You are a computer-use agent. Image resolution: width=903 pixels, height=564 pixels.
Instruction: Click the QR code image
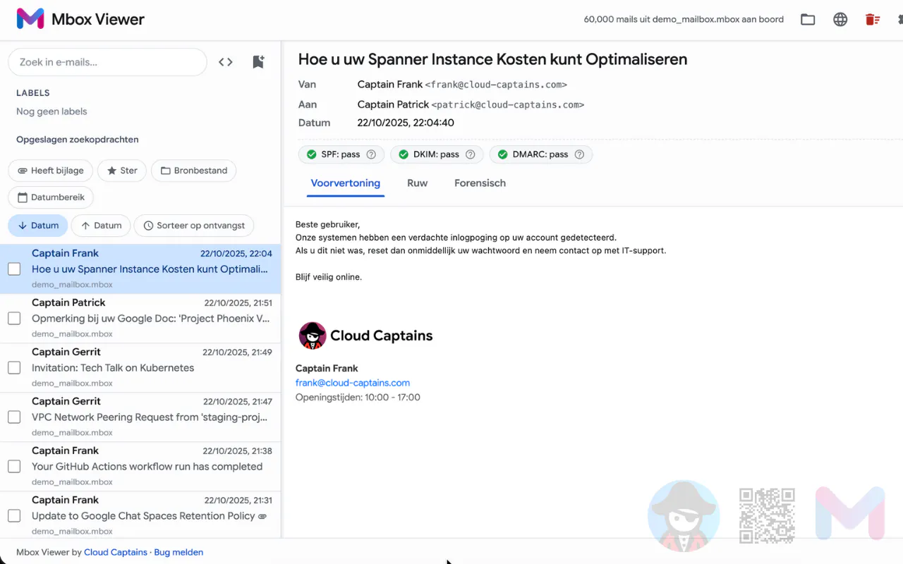pyautogui.click(x=767, y=516)
